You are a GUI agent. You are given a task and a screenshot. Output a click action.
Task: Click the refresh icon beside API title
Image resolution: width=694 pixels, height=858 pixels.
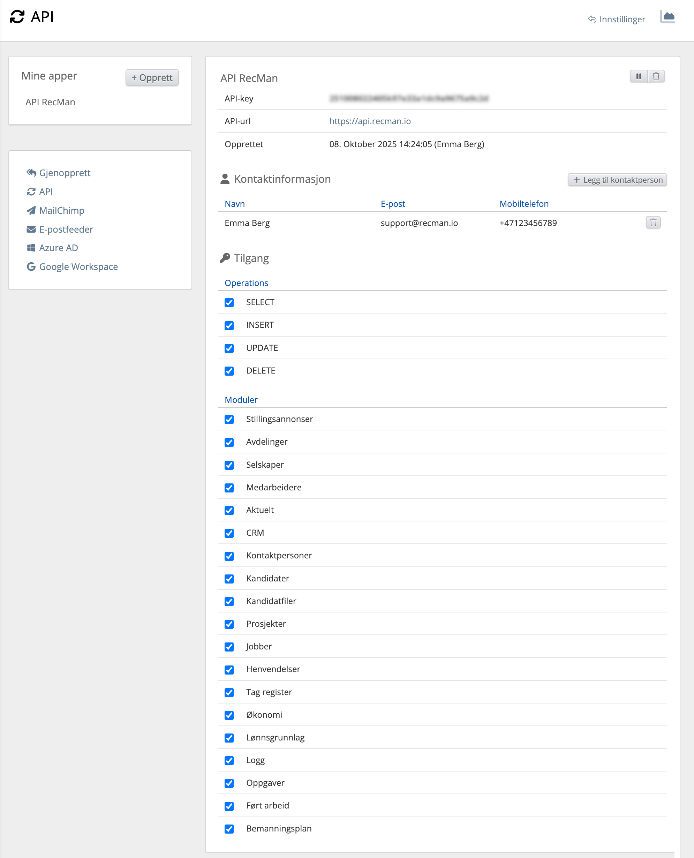pos(17,17)
